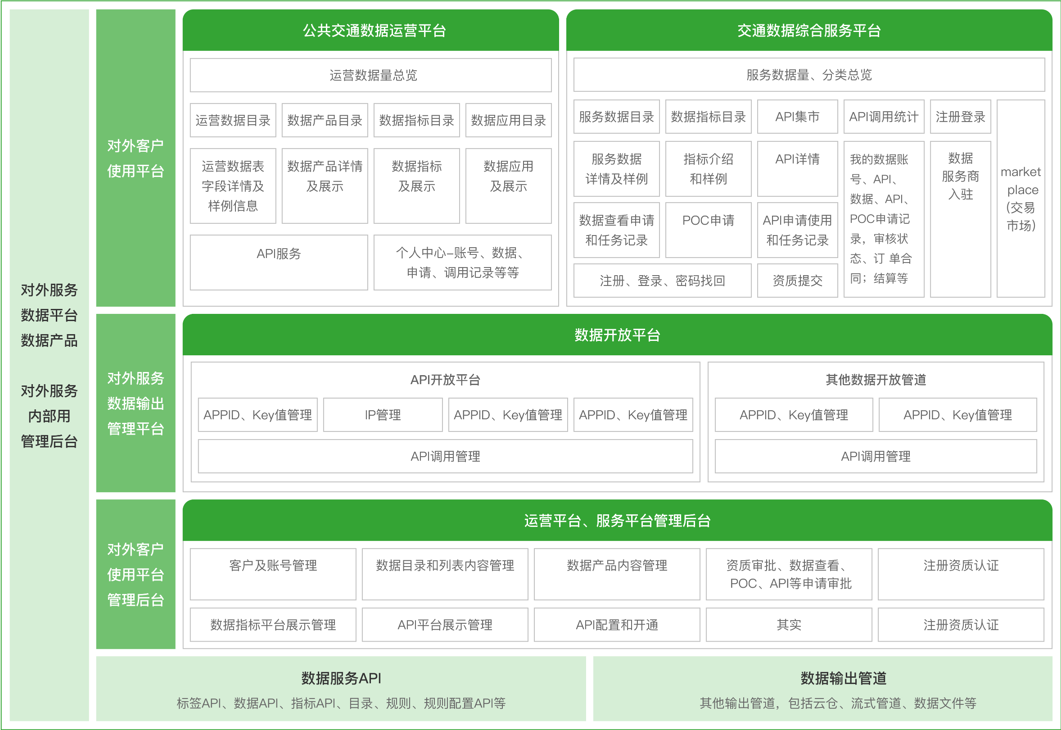Screen dimensions: 1061x730
Task: Click the 其实 box
Action: (789, 624)
